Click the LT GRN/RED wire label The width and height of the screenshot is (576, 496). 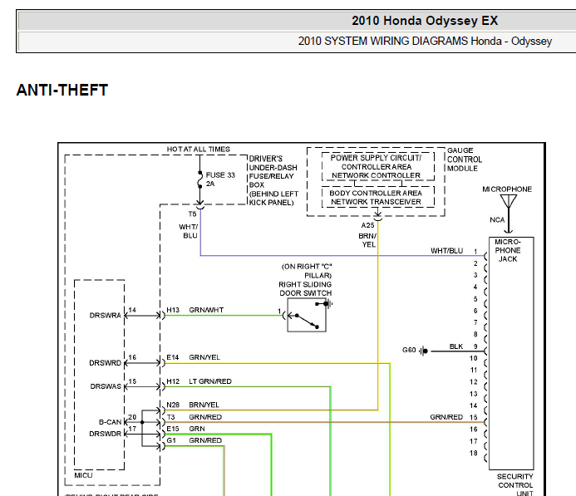coord(210,381)
